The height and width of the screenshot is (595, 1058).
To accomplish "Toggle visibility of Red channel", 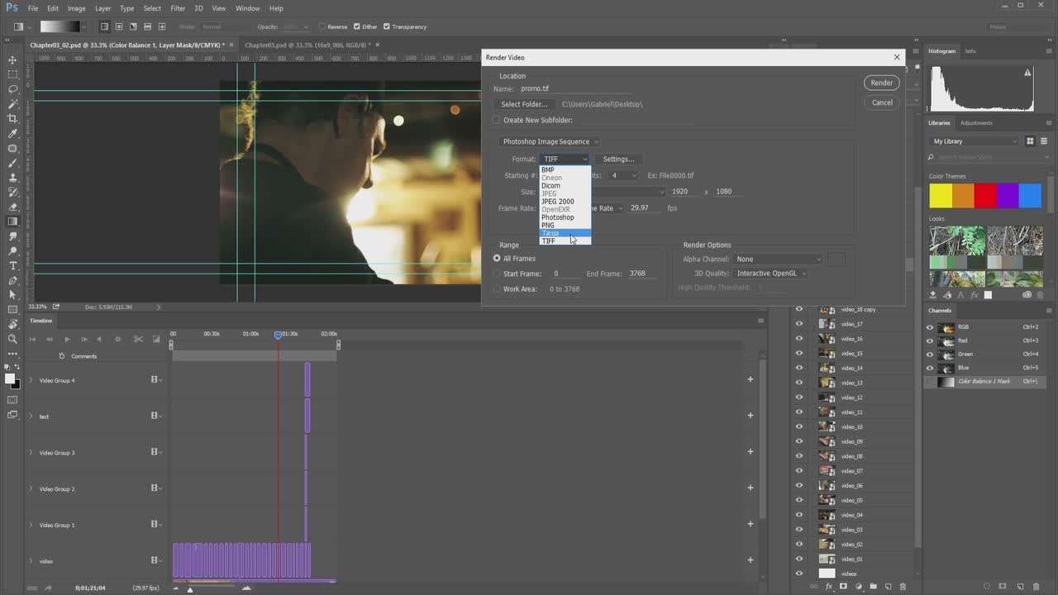I will coord(930,340).
